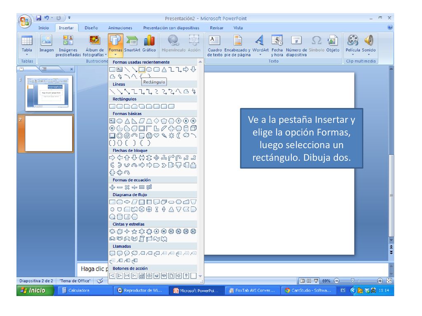Select the quad arrow in Flechas de bloque
Screen dimensions: 422x316
pos(156,158)
